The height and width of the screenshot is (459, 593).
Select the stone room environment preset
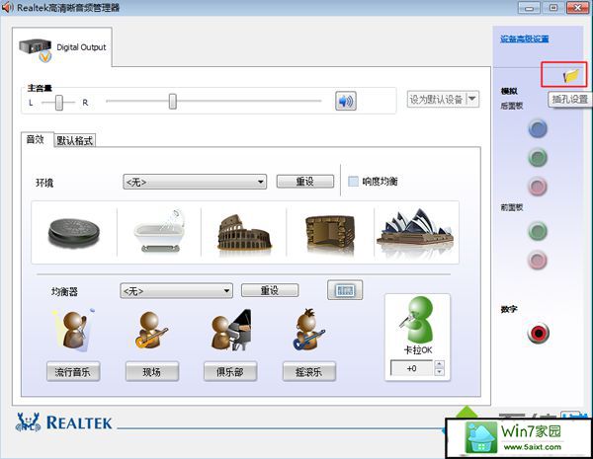coord(330,234)
